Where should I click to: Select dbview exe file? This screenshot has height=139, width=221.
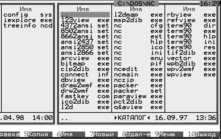(x=85, y=80)
